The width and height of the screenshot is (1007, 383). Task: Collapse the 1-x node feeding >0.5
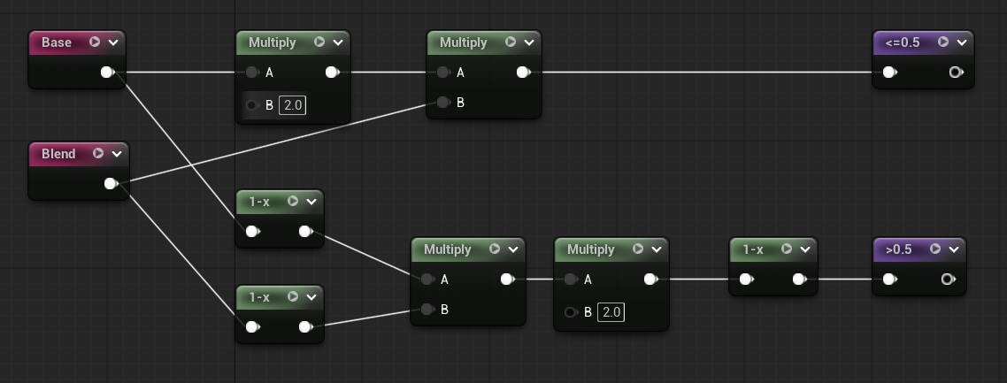tap(805, 249)
